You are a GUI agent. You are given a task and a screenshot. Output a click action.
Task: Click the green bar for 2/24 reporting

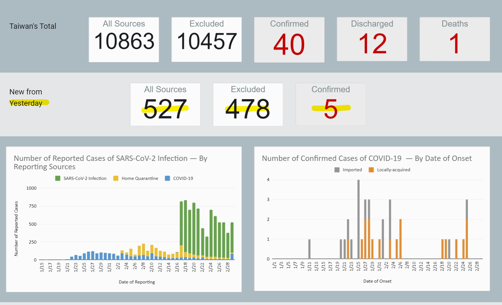pos(211,233)
